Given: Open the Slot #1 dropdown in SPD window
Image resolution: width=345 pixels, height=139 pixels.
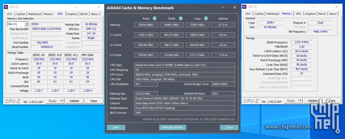Looking at the screenshot, I should (x=26, y=24).
